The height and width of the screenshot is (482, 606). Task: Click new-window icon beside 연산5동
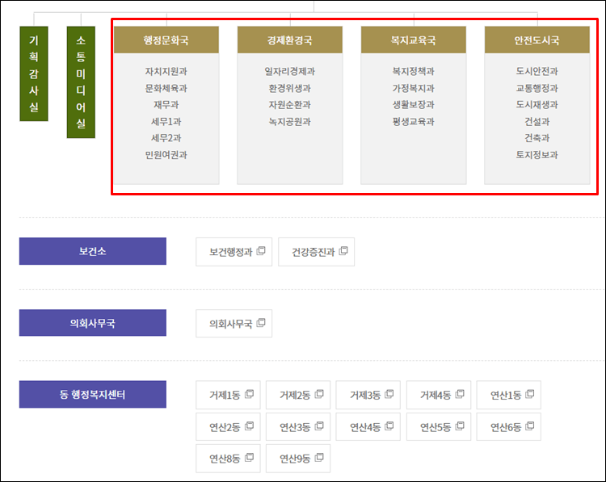460,426
